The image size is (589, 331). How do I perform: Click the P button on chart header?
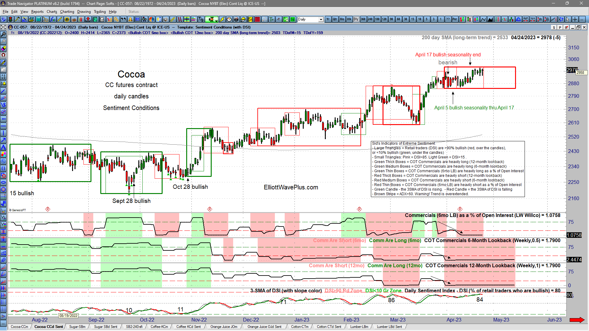tap(560, 27)
